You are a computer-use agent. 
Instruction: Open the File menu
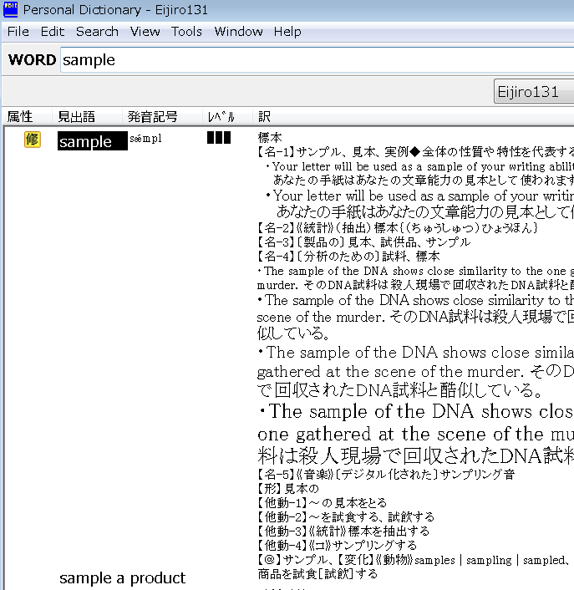tap(18, 32)
